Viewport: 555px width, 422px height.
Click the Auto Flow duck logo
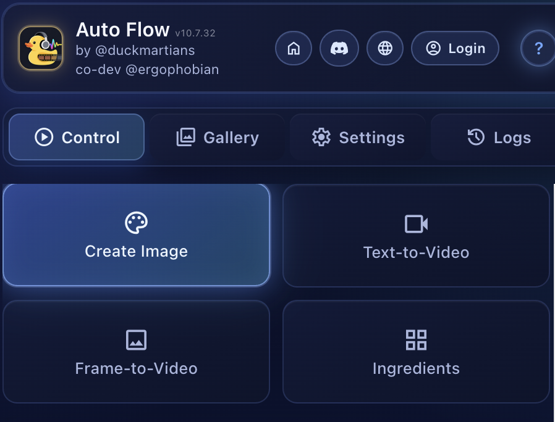[x=41, y=48]
